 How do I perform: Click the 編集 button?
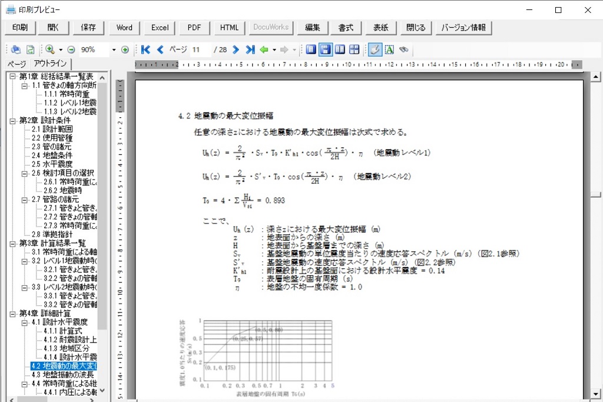pyautogui.click(x=313, y=28)
